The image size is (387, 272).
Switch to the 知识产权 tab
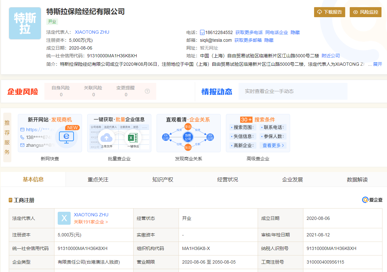(x=163, y=179)
